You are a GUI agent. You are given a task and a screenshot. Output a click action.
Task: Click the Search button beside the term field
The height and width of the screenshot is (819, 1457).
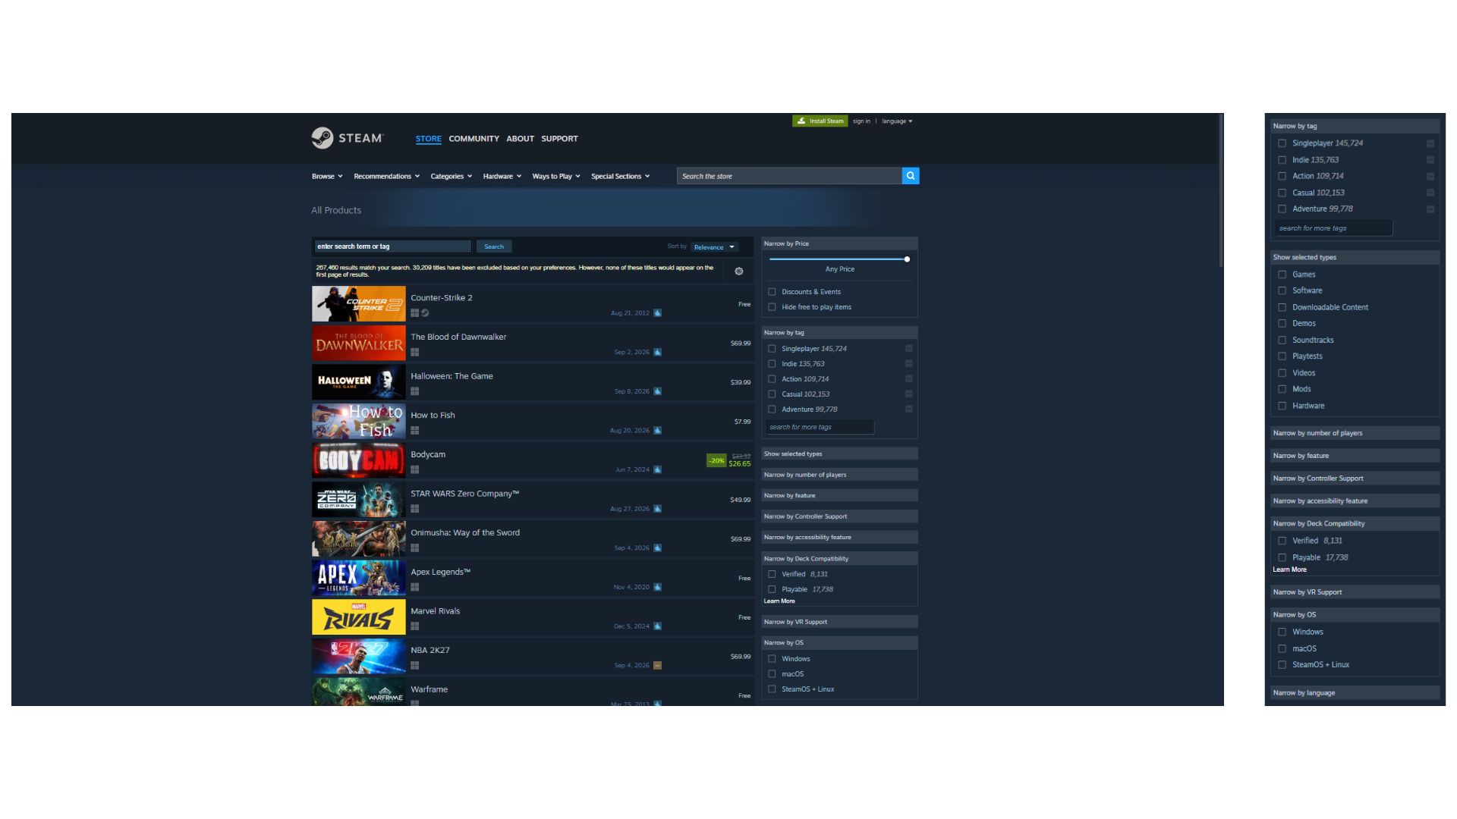point(494,246)
